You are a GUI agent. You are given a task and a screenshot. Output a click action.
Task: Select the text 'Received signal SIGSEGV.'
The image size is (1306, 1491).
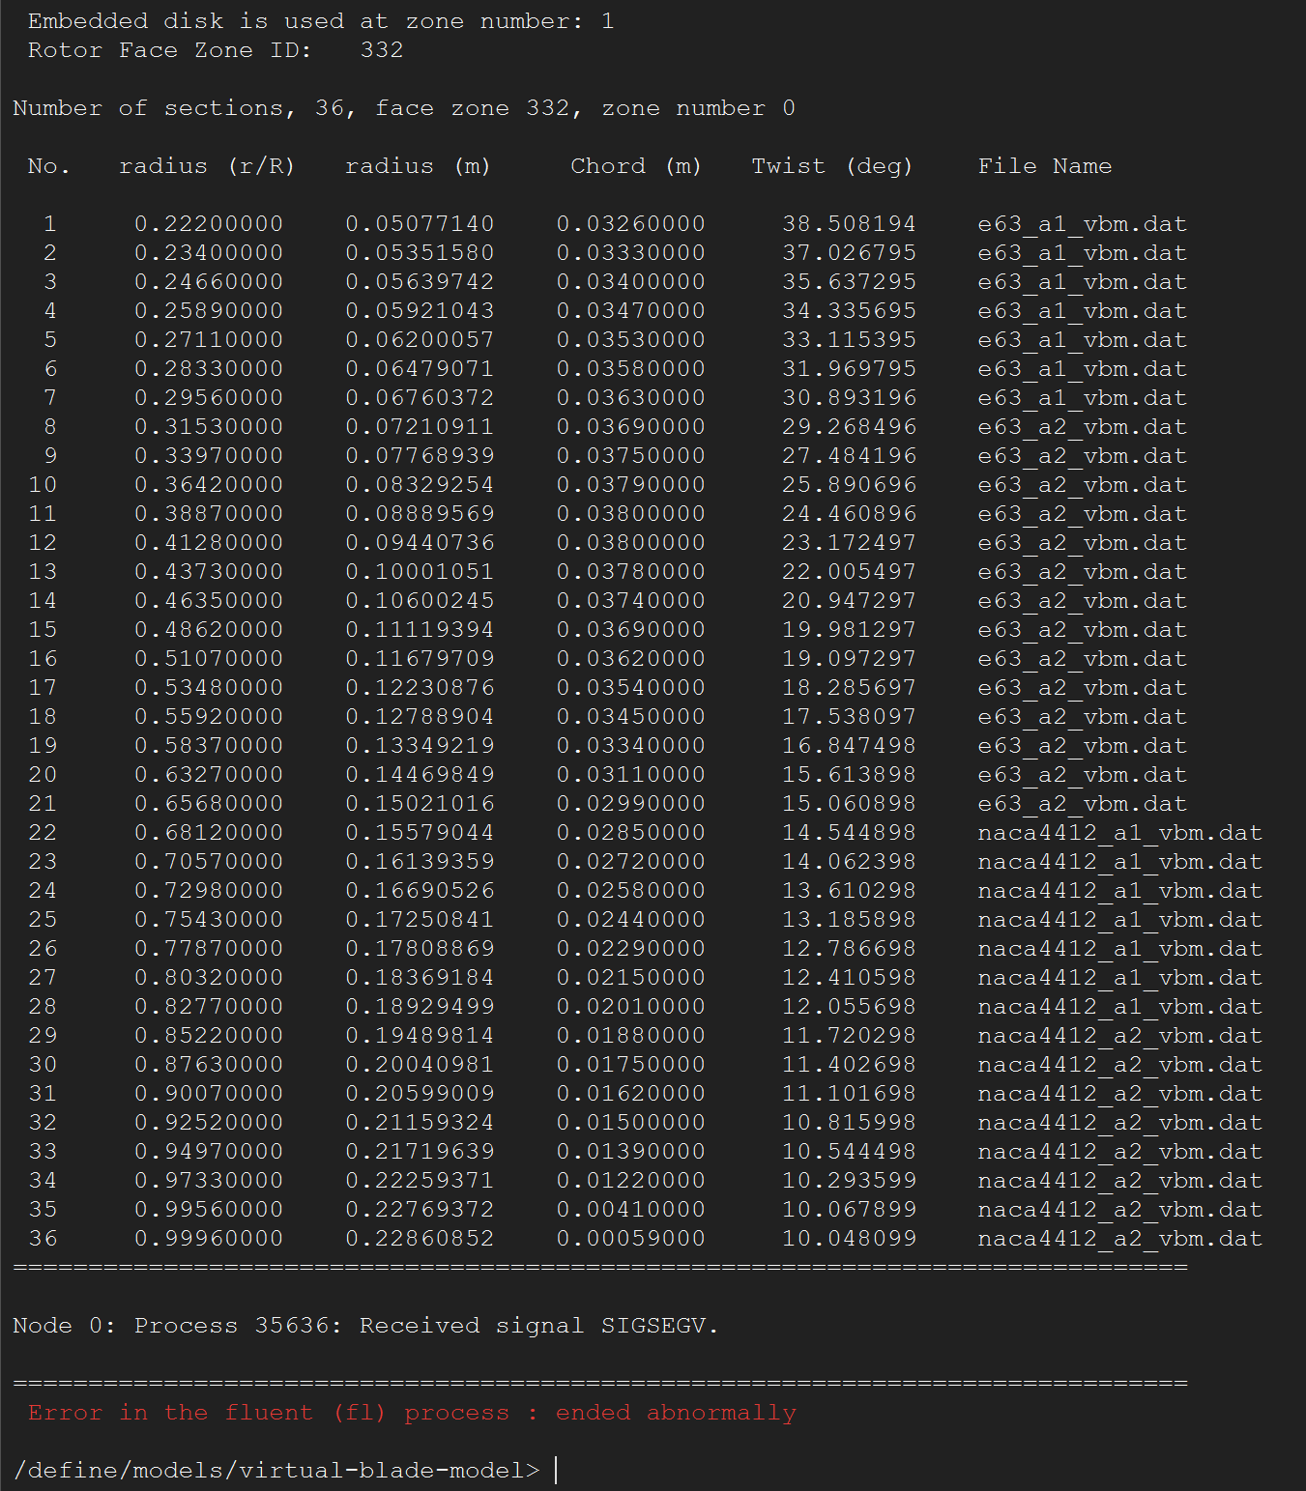pyautogui.click(x=539, y=1326)
